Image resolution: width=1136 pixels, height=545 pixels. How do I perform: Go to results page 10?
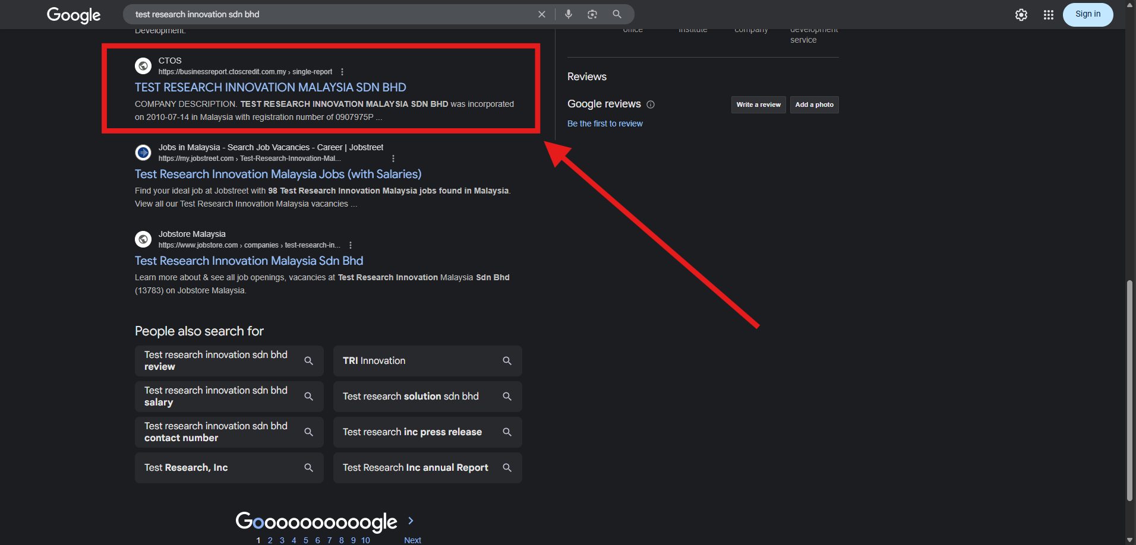365,540
